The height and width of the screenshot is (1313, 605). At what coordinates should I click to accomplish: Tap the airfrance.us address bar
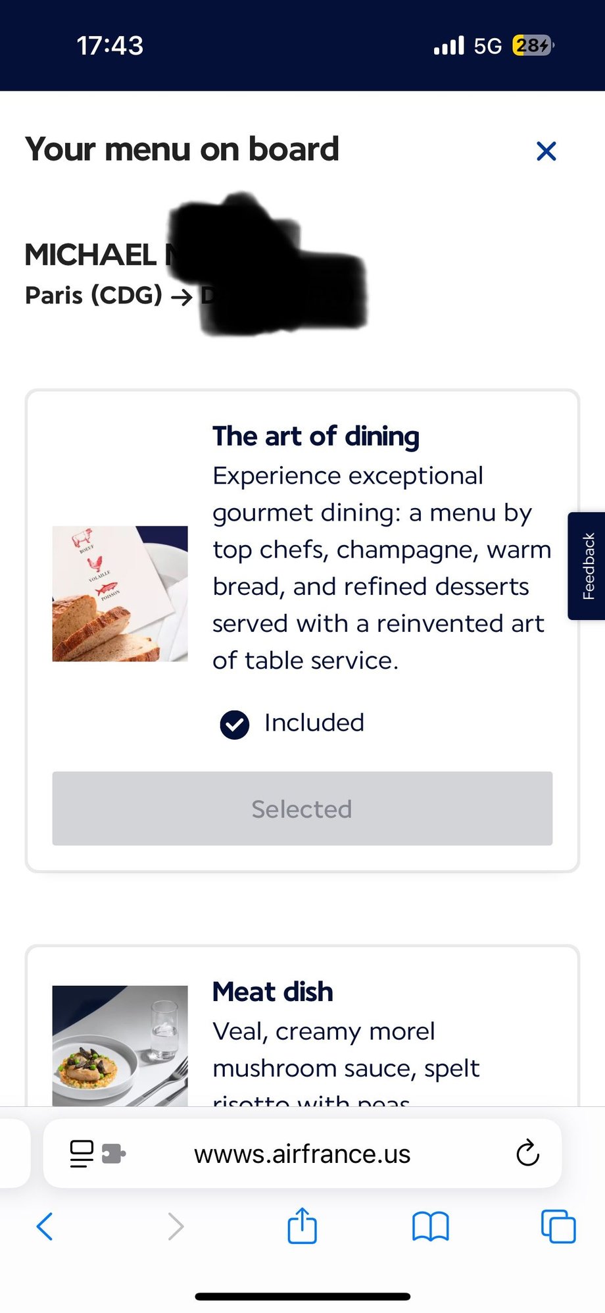tap(302, 1154)
